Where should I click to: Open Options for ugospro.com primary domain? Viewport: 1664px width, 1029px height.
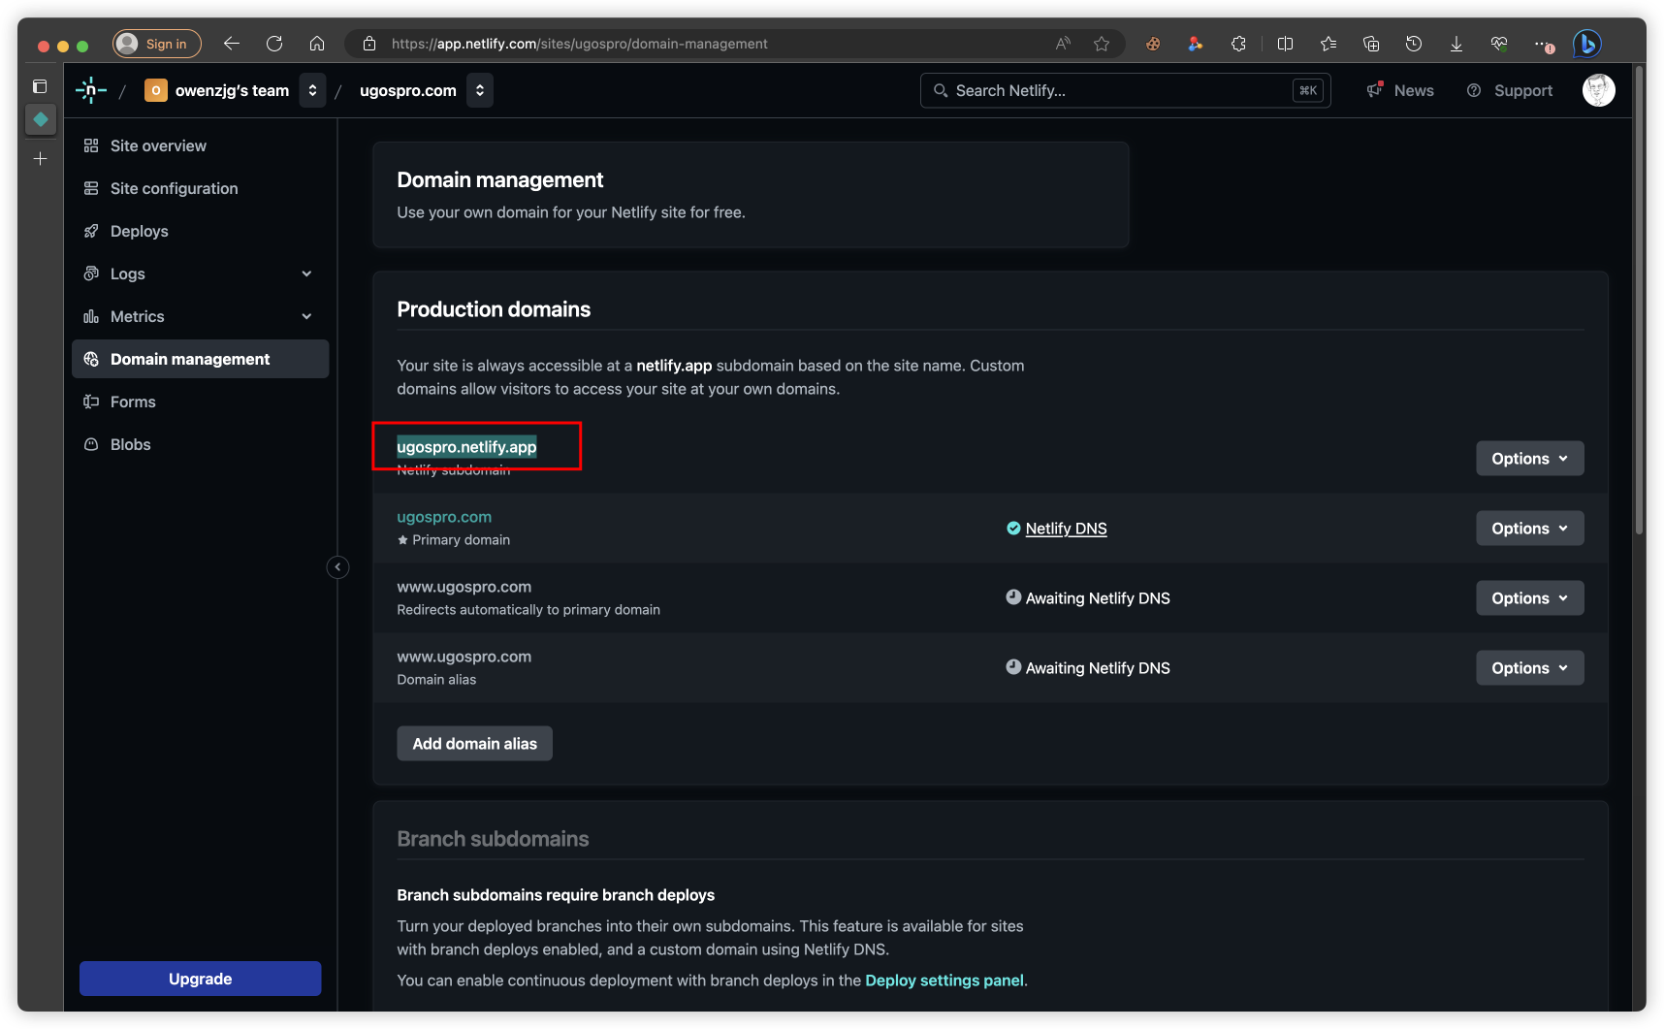(x=1529, y=529)
